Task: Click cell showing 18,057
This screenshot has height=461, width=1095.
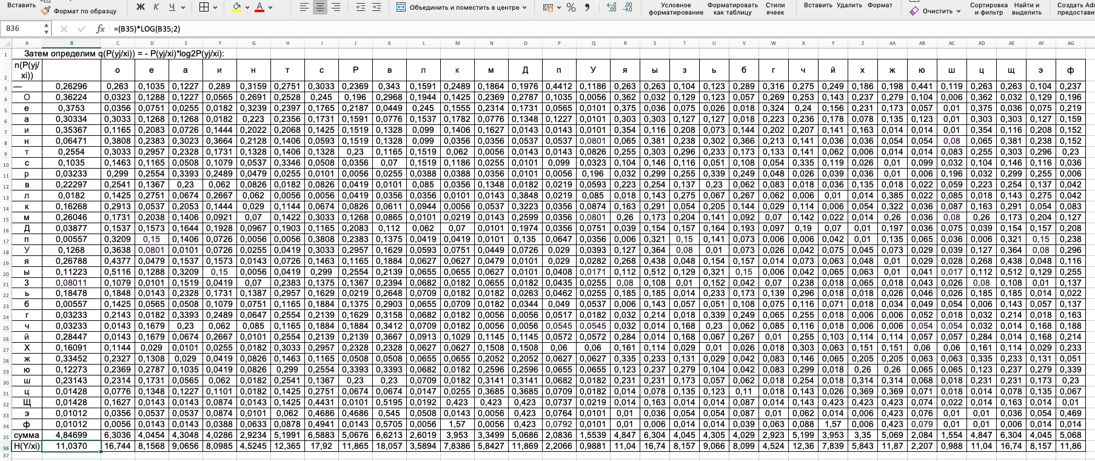Action: pos(389,446)
